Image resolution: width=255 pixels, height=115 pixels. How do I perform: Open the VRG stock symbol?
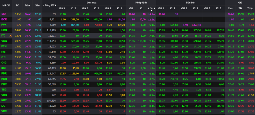(4, 95)
